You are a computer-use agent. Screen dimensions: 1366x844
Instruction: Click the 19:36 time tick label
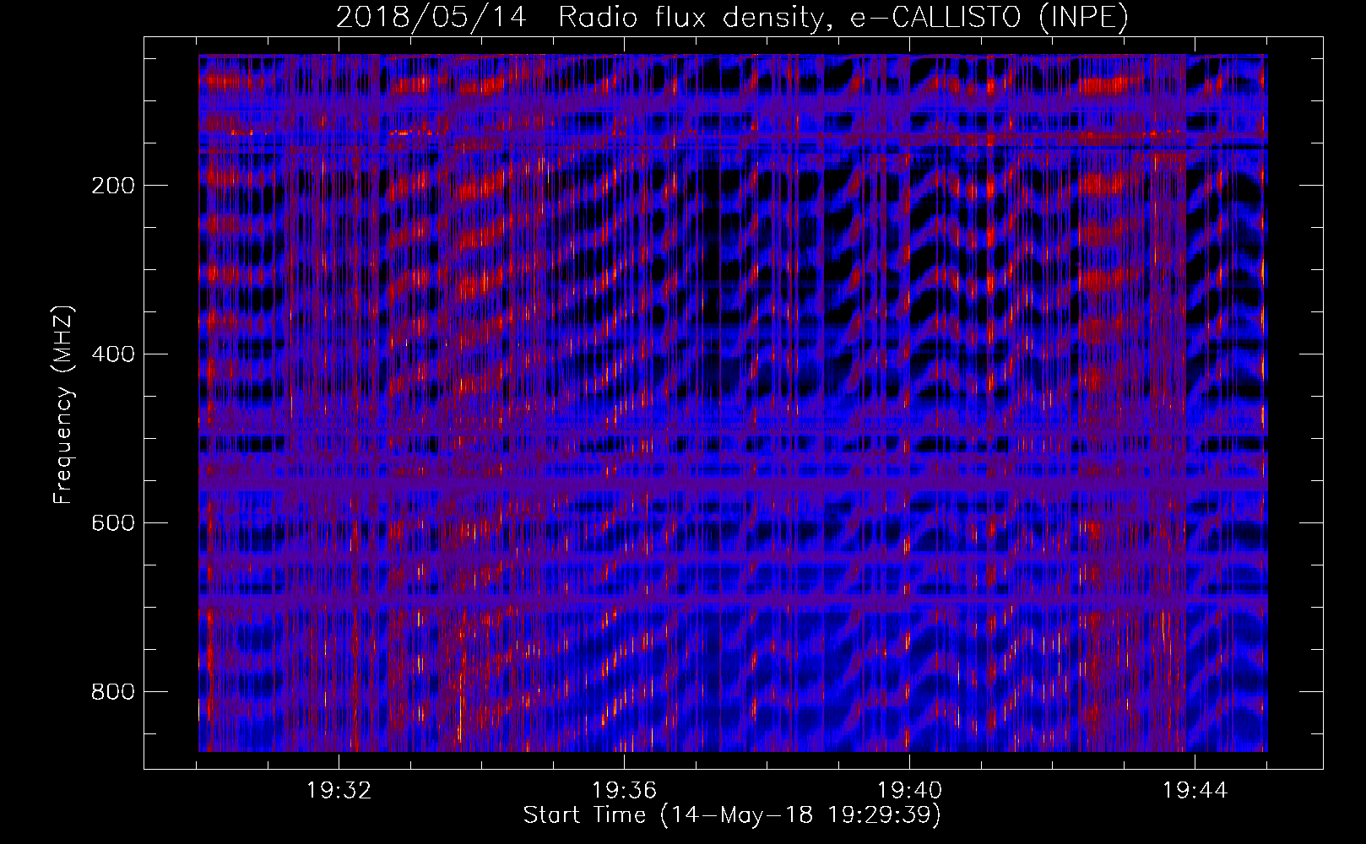[x=624, y=791]
